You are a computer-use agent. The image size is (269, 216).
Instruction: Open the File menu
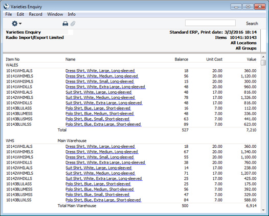9,14
